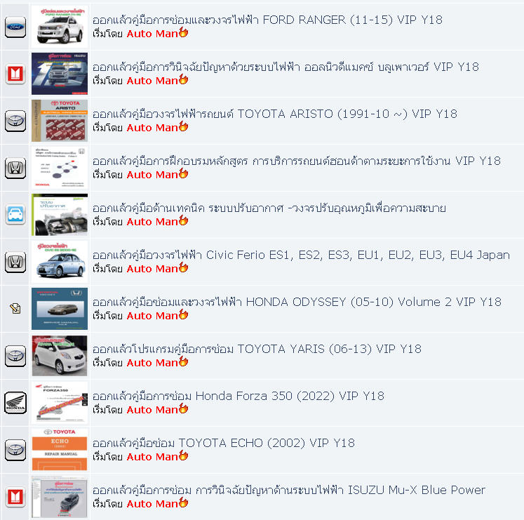
Task: Click the Toyota icon beside the ECHO thread
Action: (x=15, y=450)
